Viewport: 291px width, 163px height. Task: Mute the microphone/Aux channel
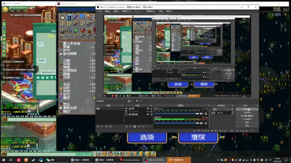[x=202, y=114]
